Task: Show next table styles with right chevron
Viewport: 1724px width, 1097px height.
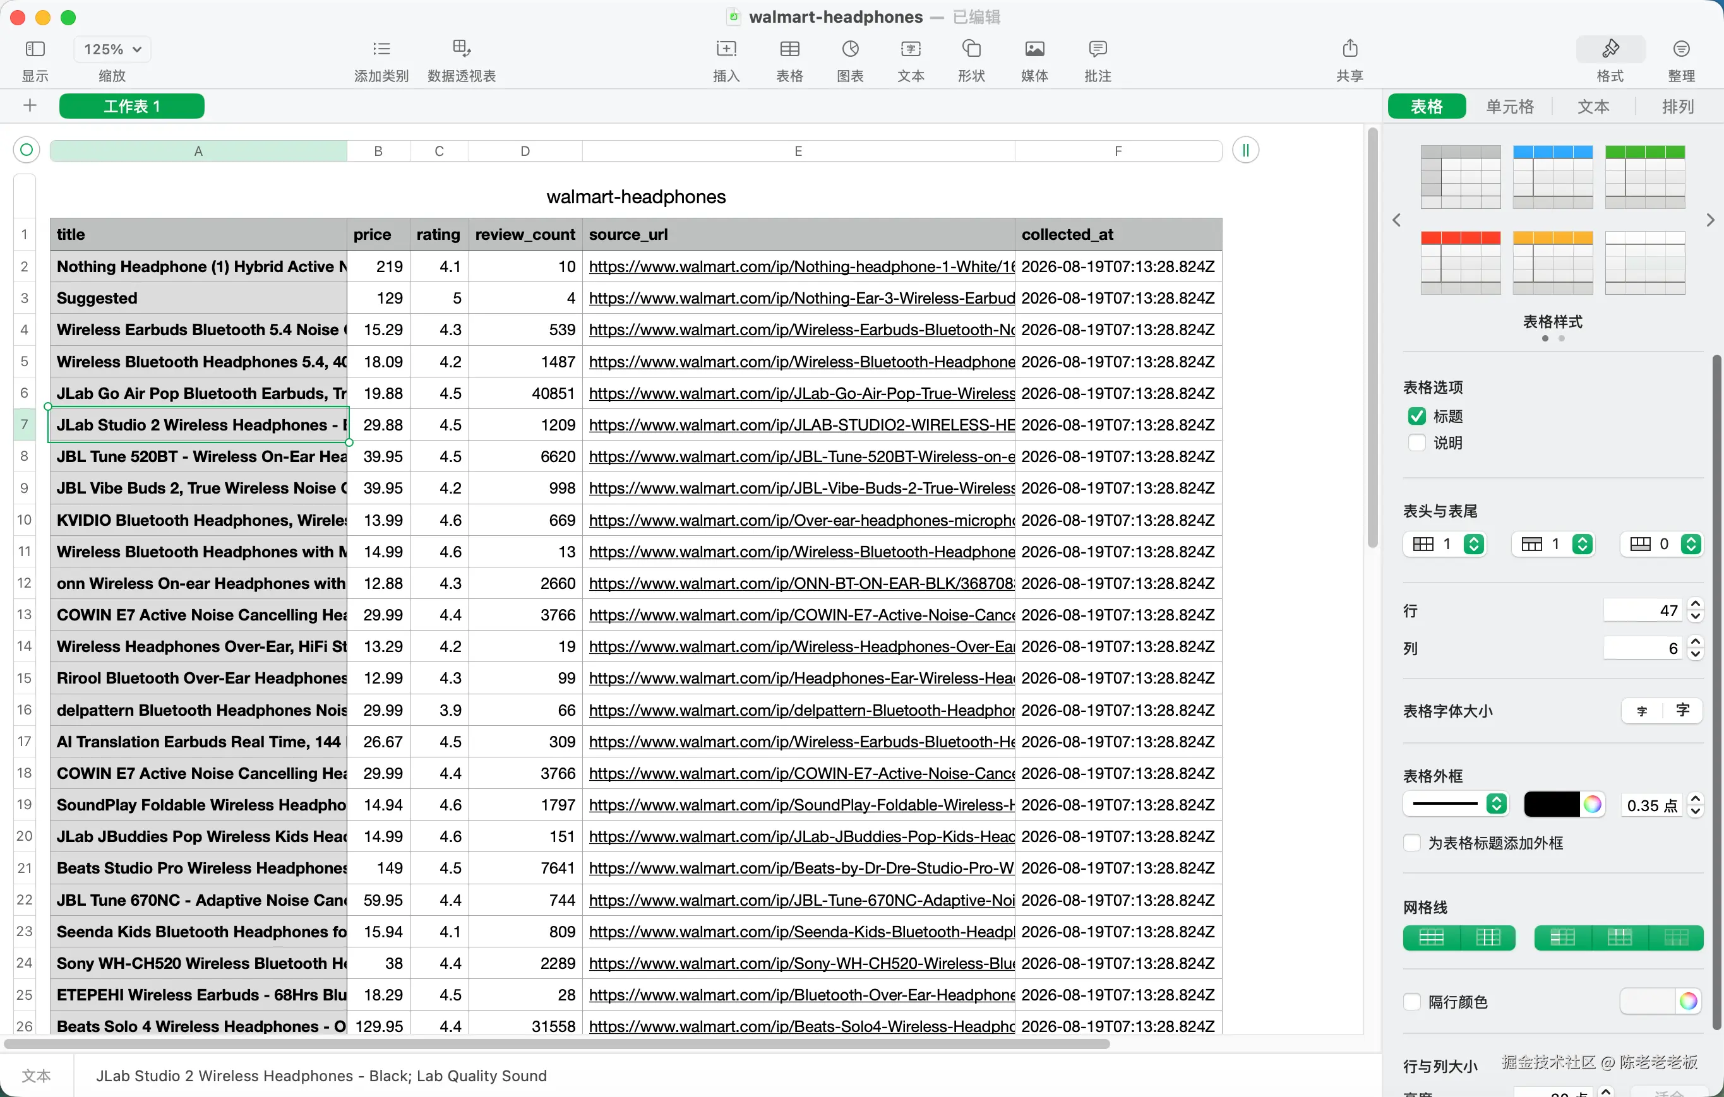Action: click(x=1709, y=220)
